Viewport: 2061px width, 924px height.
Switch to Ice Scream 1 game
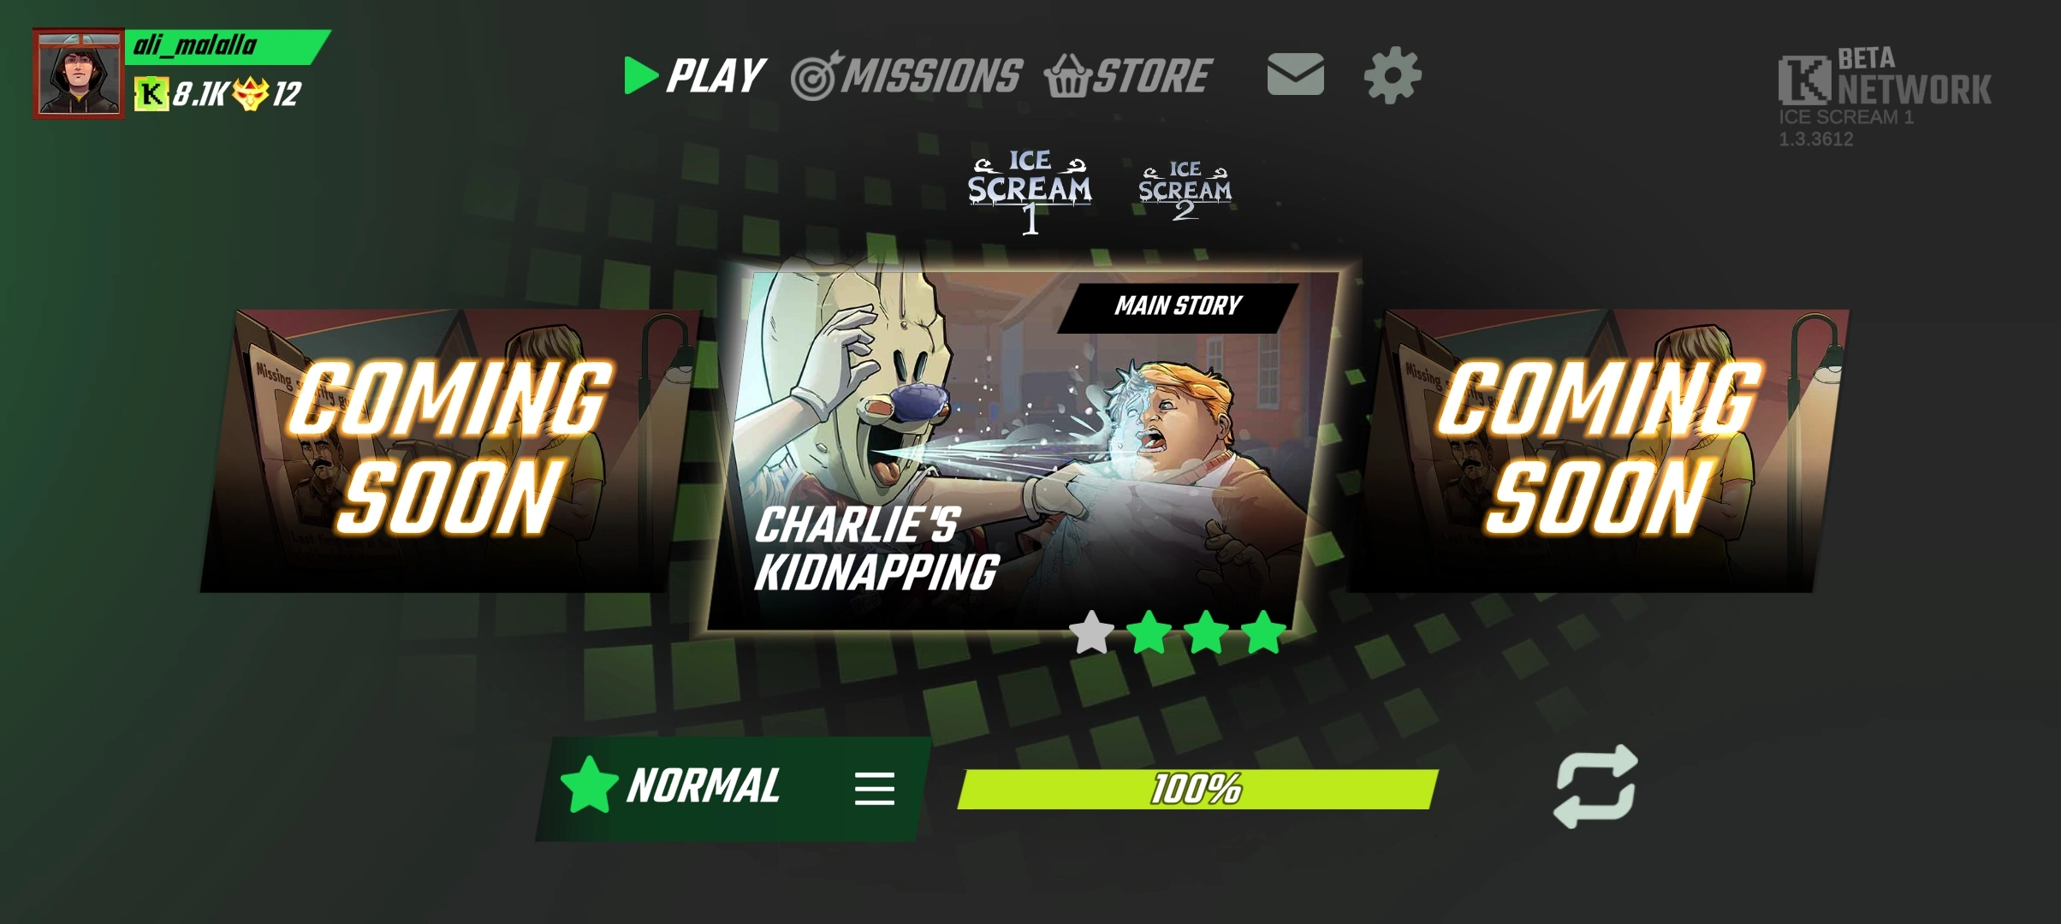tap(1030, 192)
